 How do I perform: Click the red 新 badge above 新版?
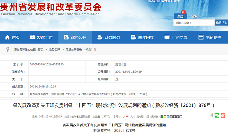(183, 12)
